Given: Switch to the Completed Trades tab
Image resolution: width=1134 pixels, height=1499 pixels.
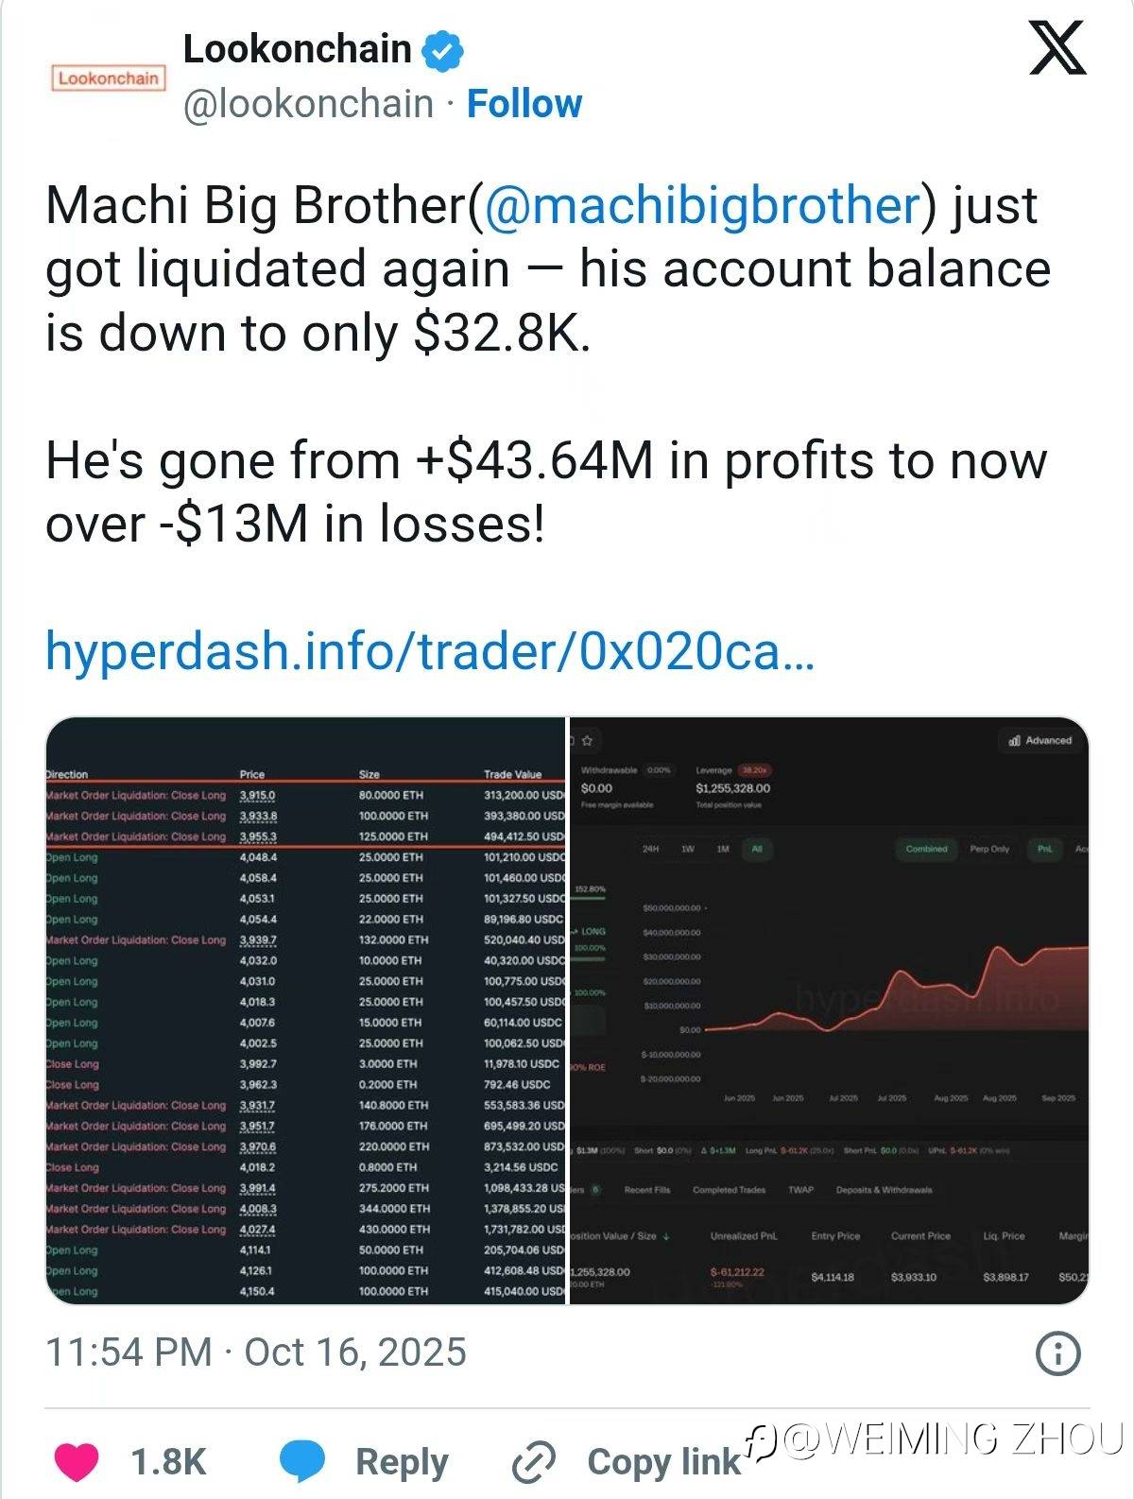Looking at the screenshot, I should click(x=729, y=1190).
